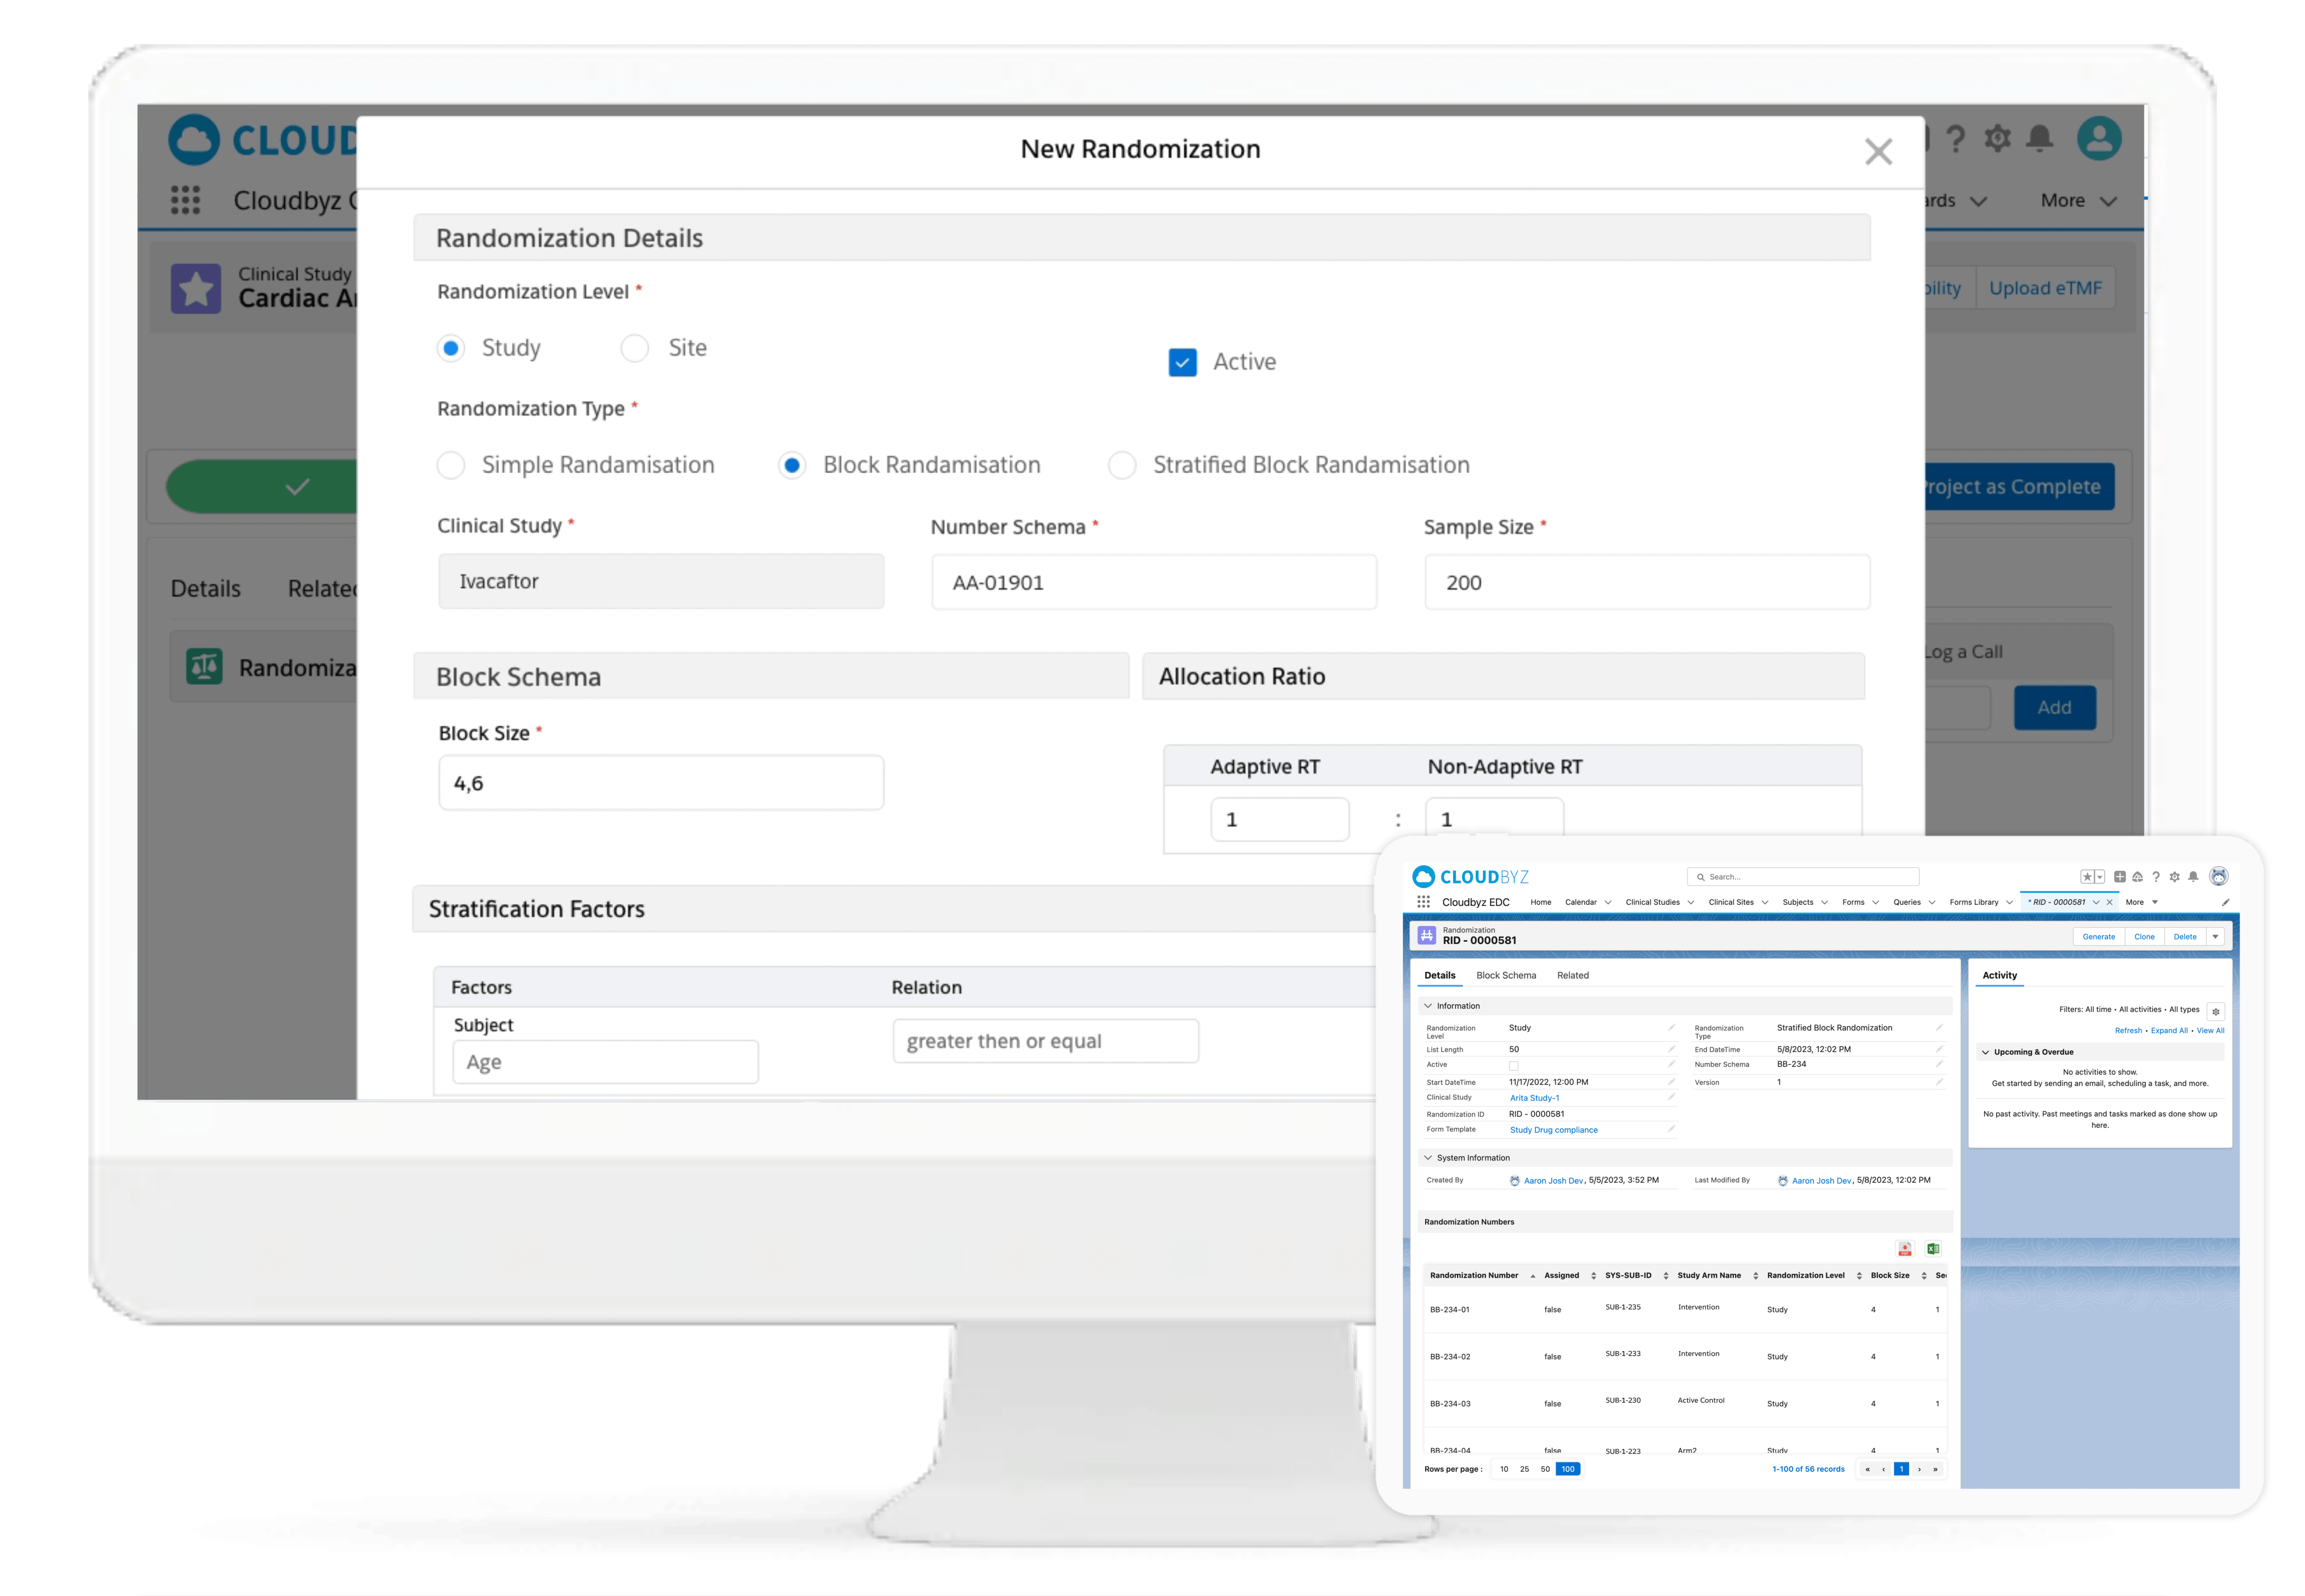Screen dimensions: 2305x1596
Task: Toggle the Active checkbox in dialog
Action: pos(1182,362)
